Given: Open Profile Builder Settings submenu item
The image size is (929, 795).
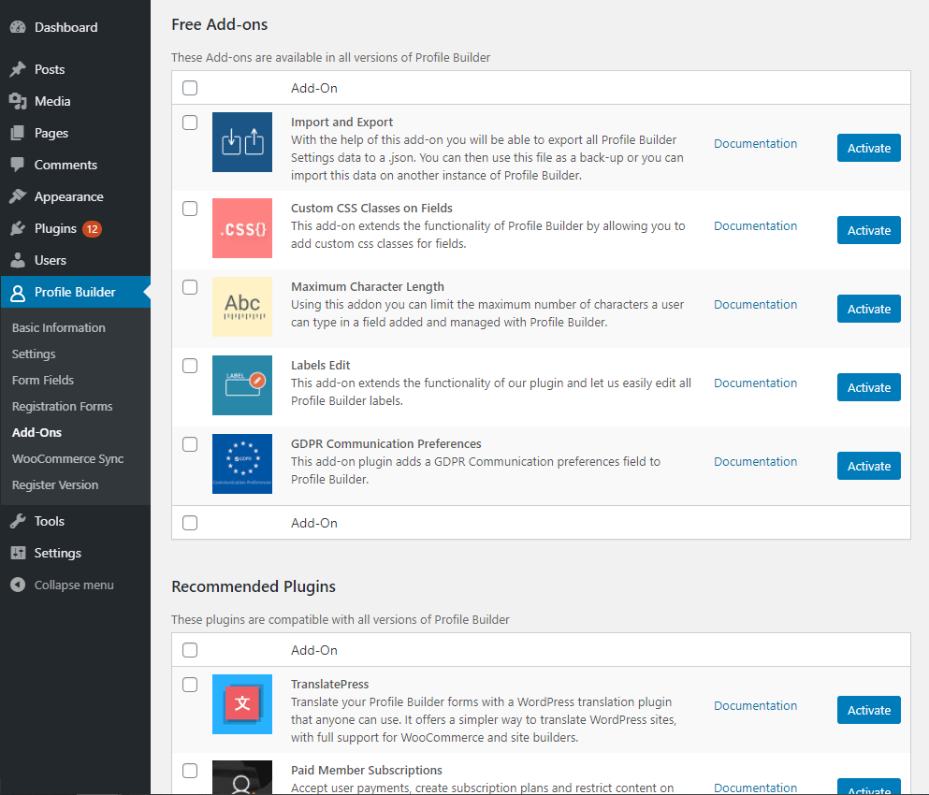Looking at the screenshot, I should pyautogui.click(x=34, y=354).
